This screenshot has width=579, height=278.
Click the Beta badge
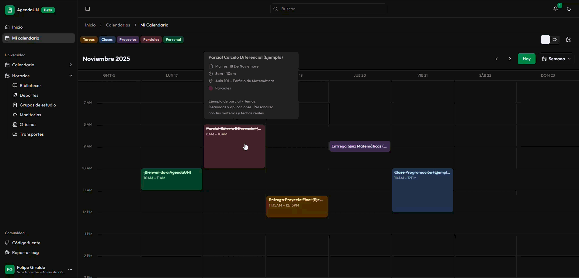click(x=48, y=10)
